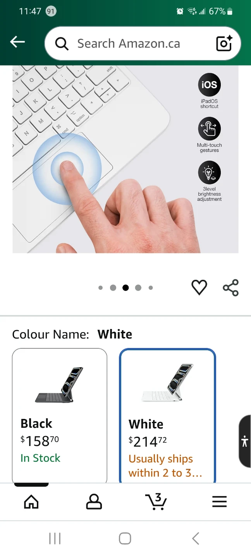
Task: Share this product listing
Action: coord(231,288)
